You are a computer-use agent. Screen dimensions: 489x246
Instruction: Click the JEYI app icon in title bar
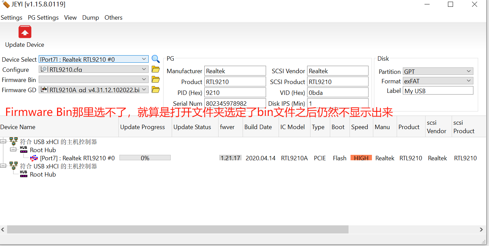6,4
